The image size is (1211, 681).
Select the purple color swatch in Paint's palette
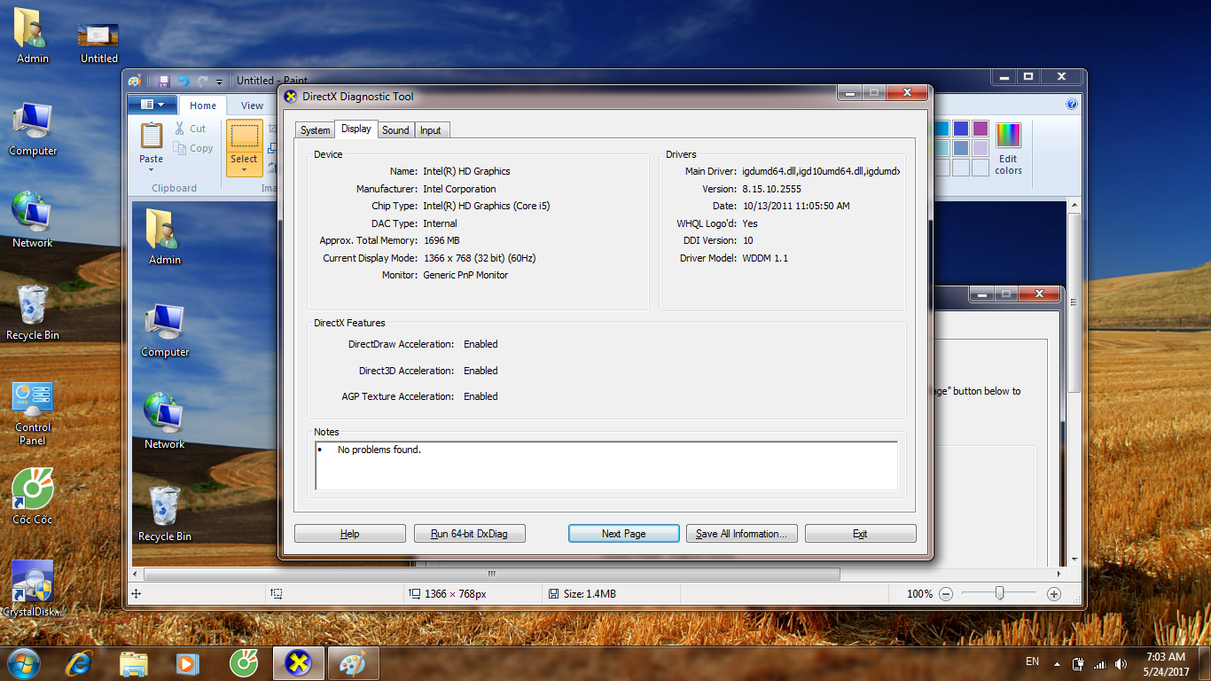pyautogui.click(x=980, y=129)
